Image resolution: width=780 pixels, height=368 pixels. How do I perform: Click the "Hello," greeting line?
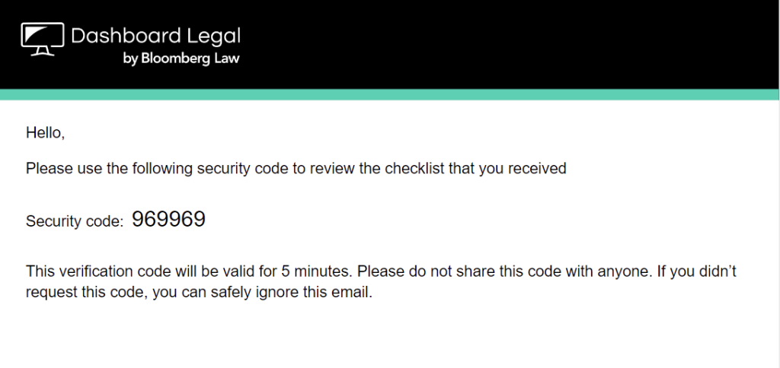pos(45,132)
